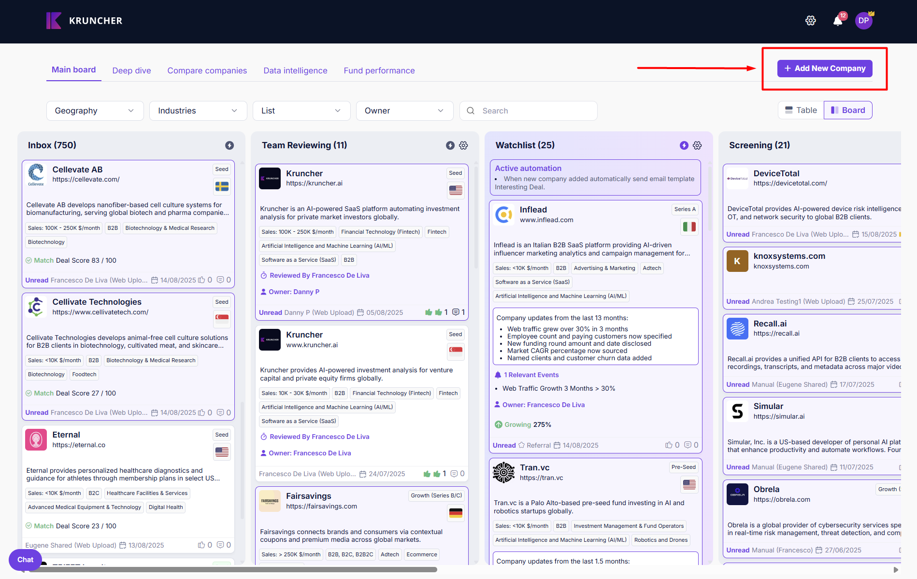Open the https://eternal.co link
This screenshot has height=579, width=917.
[79, 445]
